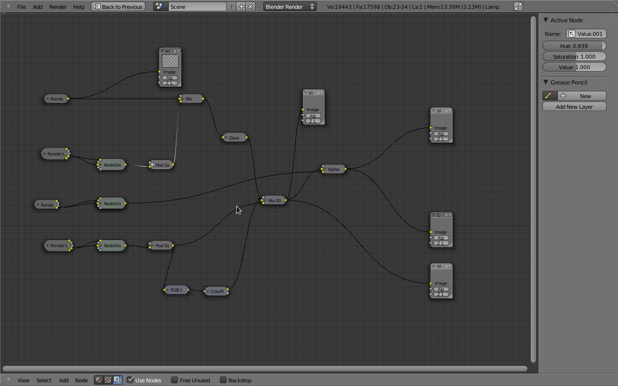Click the vertical scrollbar of node editor
Viewport: 618px width, 386px height.
point(533,189)
